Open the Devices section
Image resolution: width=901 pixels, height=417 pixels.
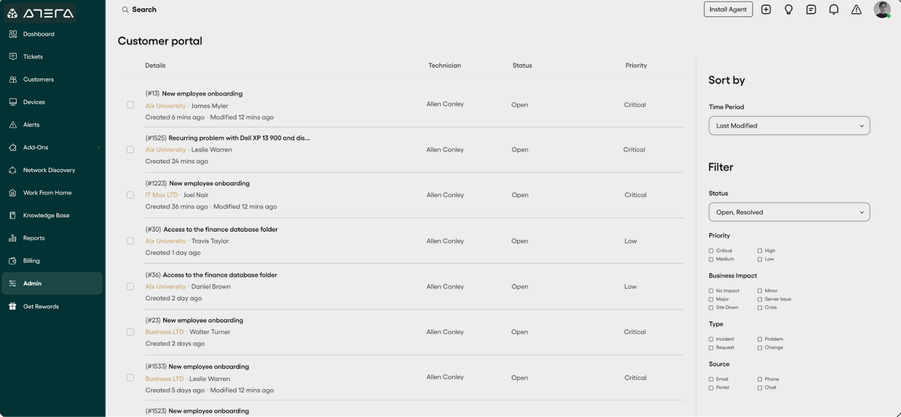pos(34,101)
